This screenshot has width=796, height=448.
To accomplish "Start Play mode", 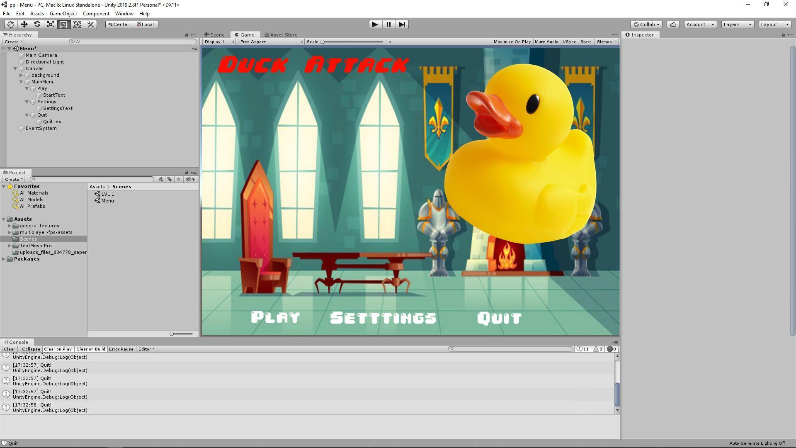I will pyautogui.click(x=375, y=24).
